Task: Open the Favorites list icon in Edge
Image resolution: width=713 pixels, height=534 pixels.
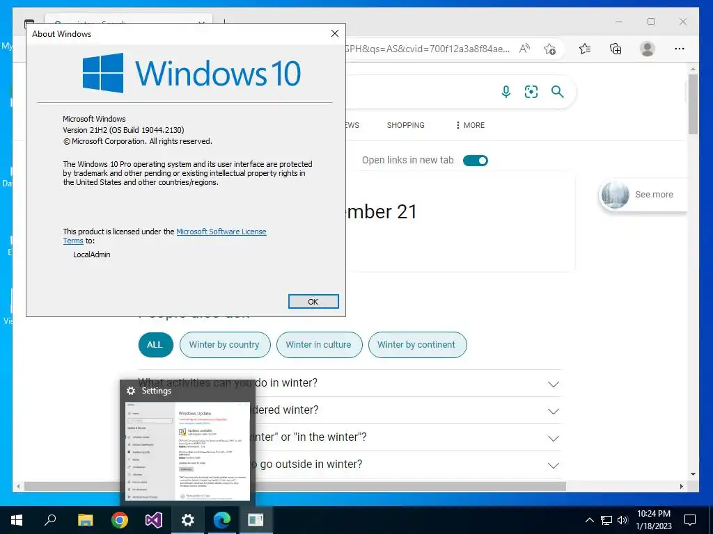Action: [585, 49]
